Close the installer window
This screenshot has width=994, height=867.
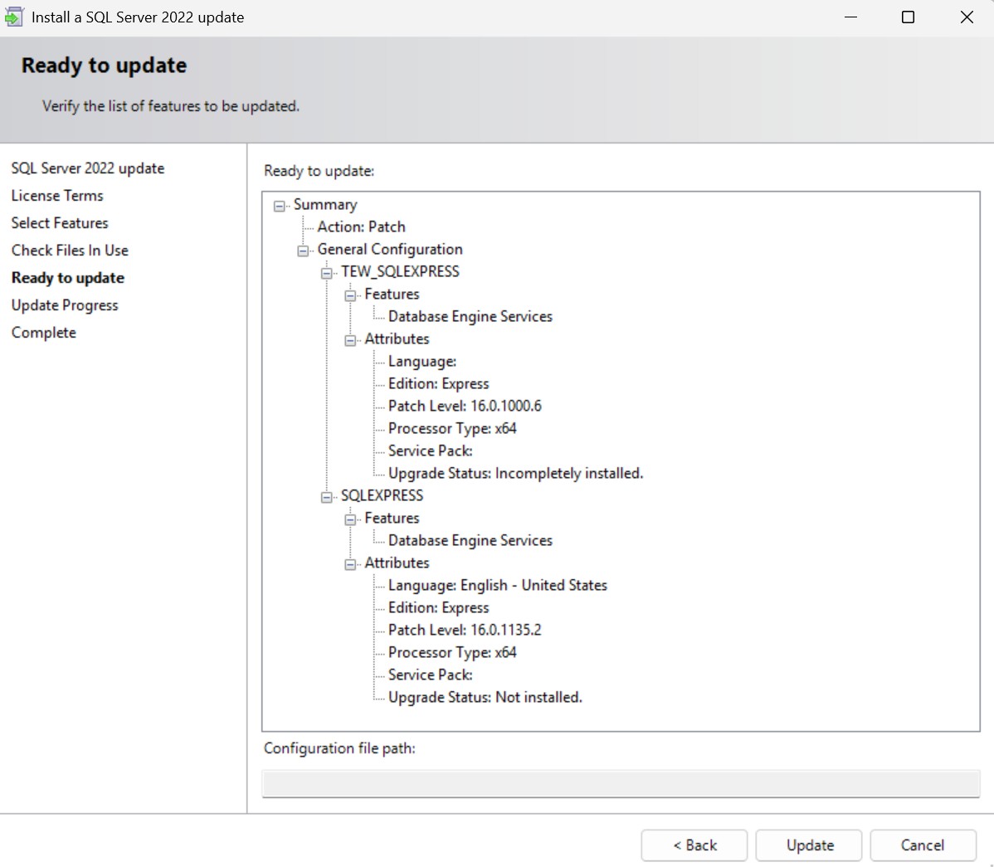click(966, 17)
